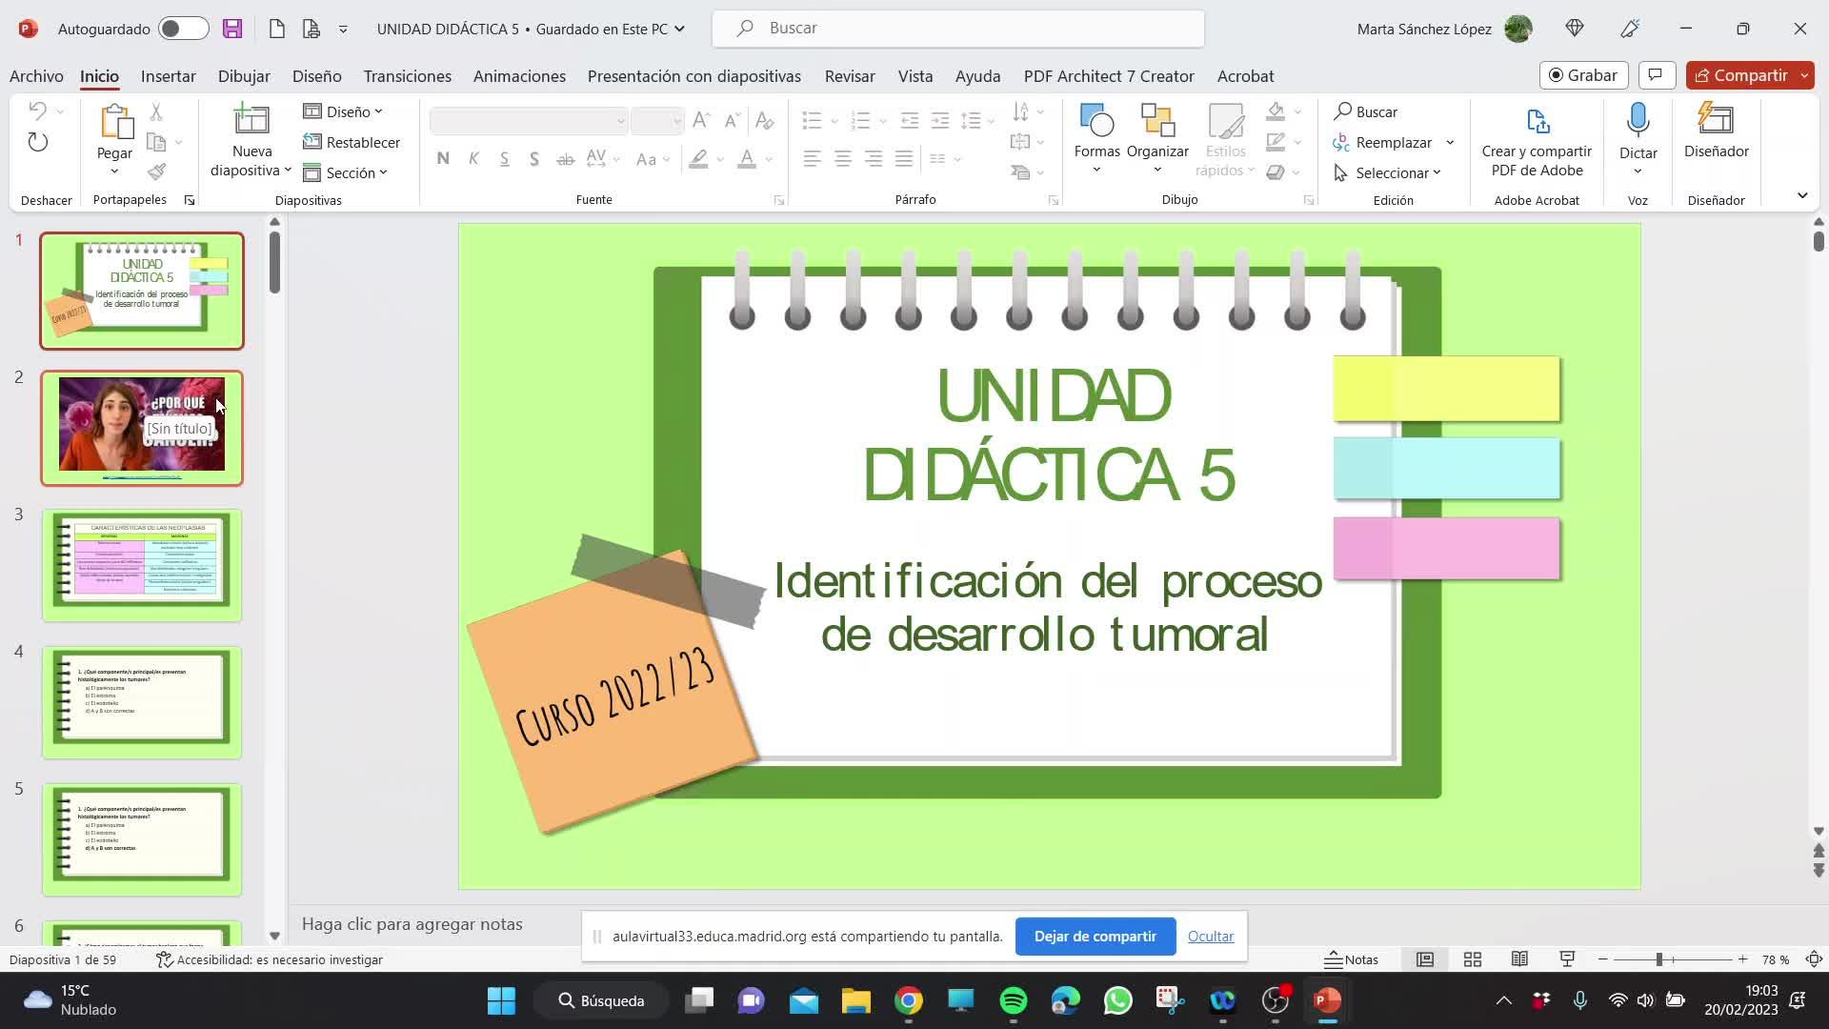
Task: Click the zoom slider handle
Action: [x=1658, y=959]
